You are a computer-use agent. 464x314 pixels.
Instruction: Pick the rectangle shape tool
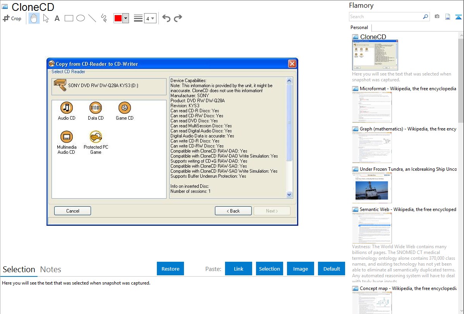click(69, 18)
